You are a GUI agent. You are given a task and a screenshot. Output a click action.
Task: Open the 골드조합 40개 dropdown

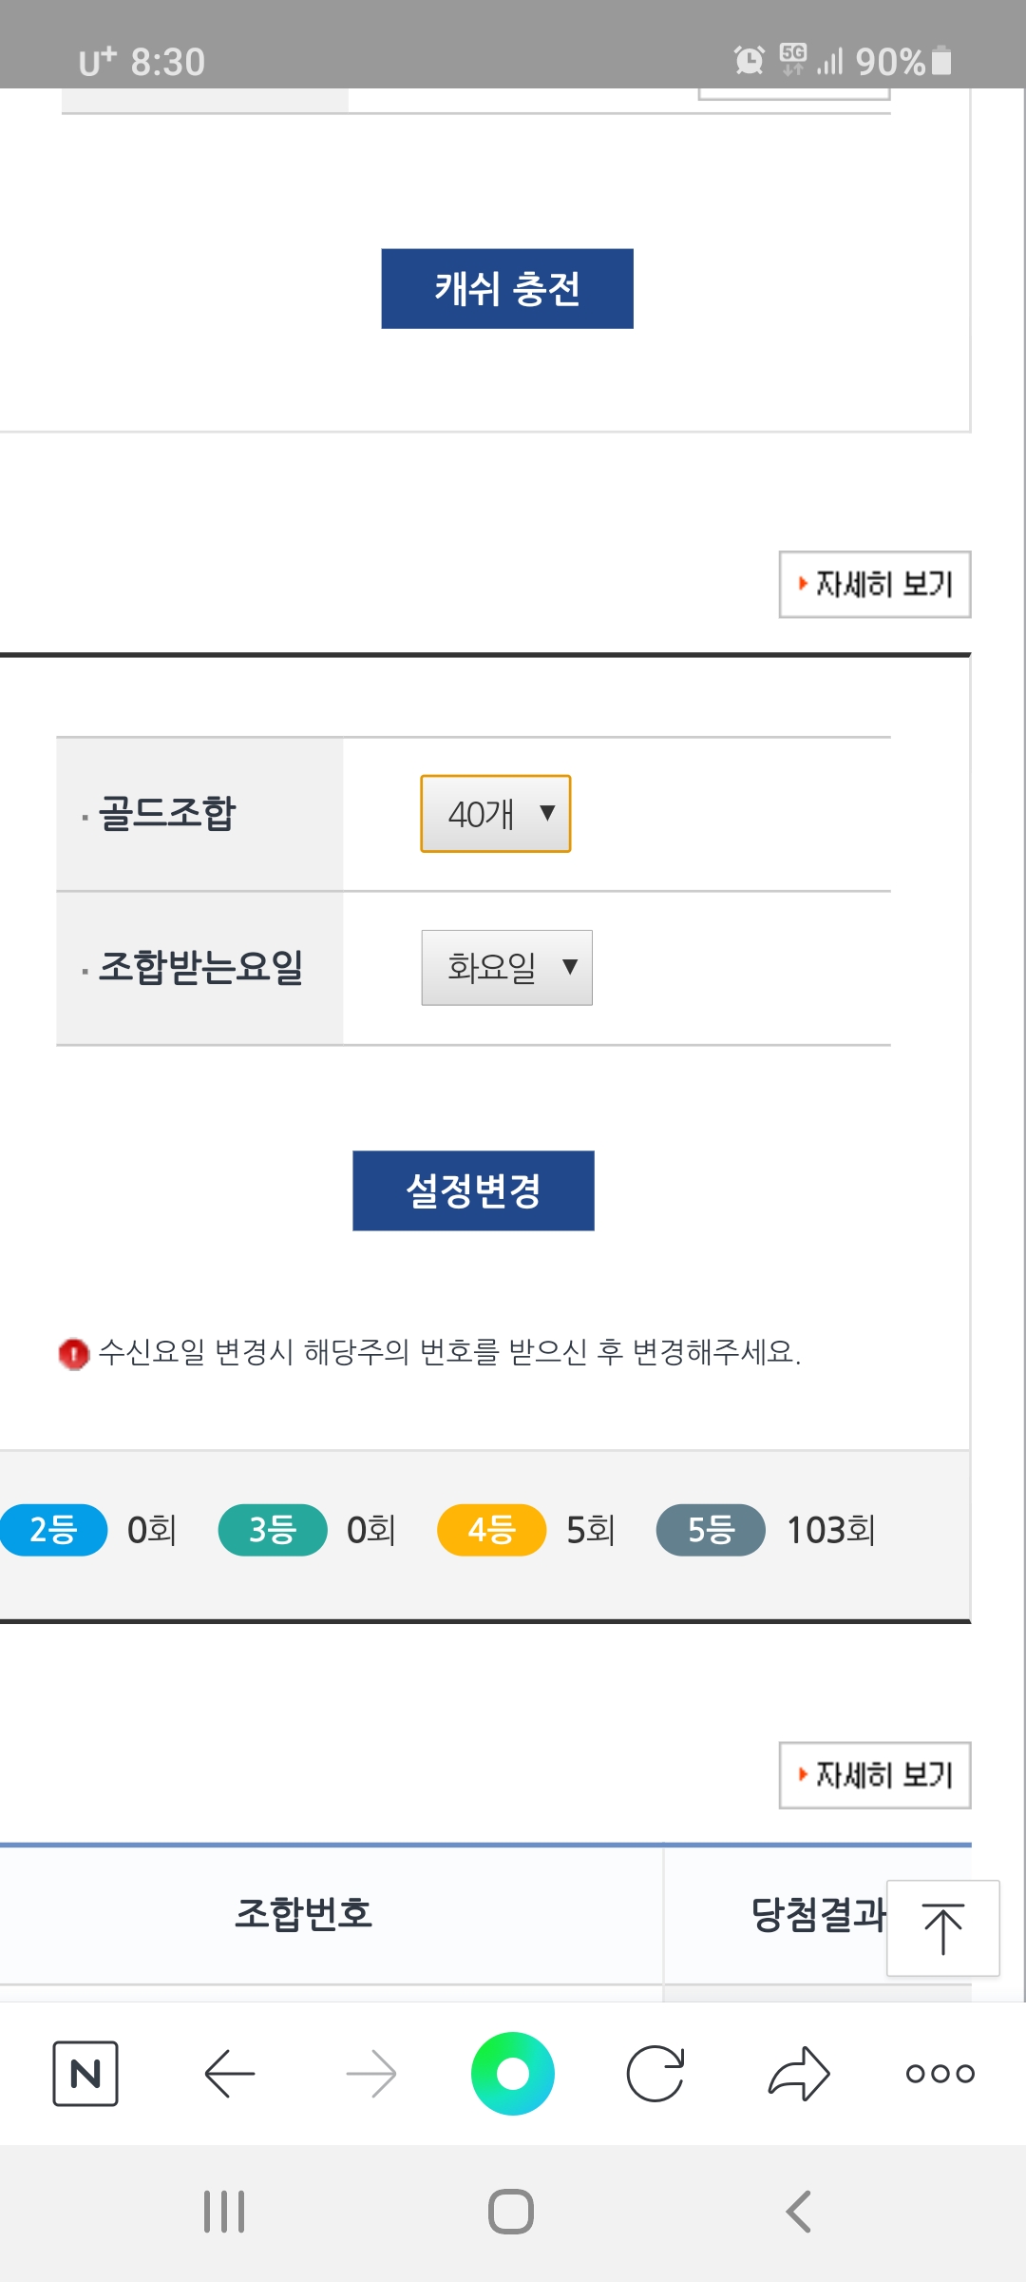pos(496,814)
